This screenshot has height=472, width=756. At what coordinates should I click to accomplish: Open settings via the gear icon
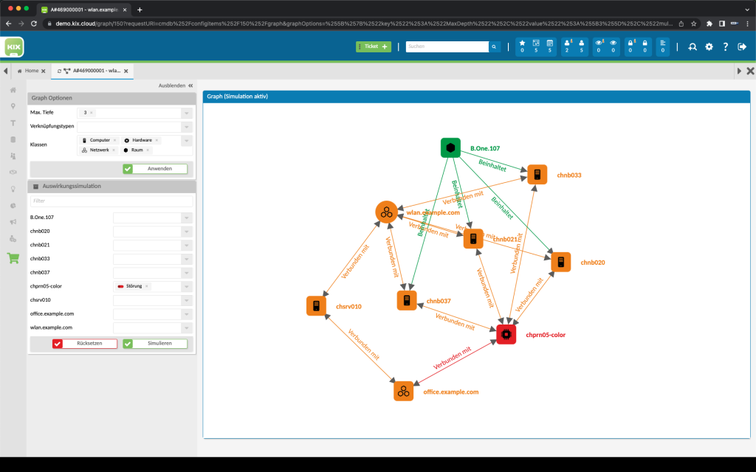(709, 46)
